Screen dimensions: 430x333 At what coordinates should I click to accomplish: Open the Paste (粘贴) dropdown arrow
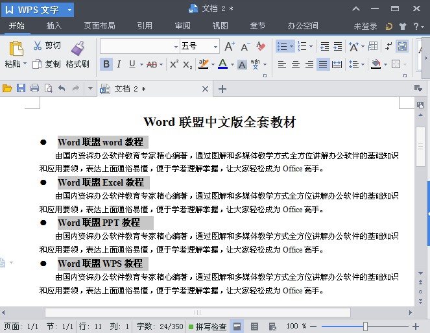pos(25,64)
